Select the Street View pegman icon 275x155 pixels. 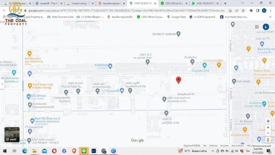pos(268,140)
